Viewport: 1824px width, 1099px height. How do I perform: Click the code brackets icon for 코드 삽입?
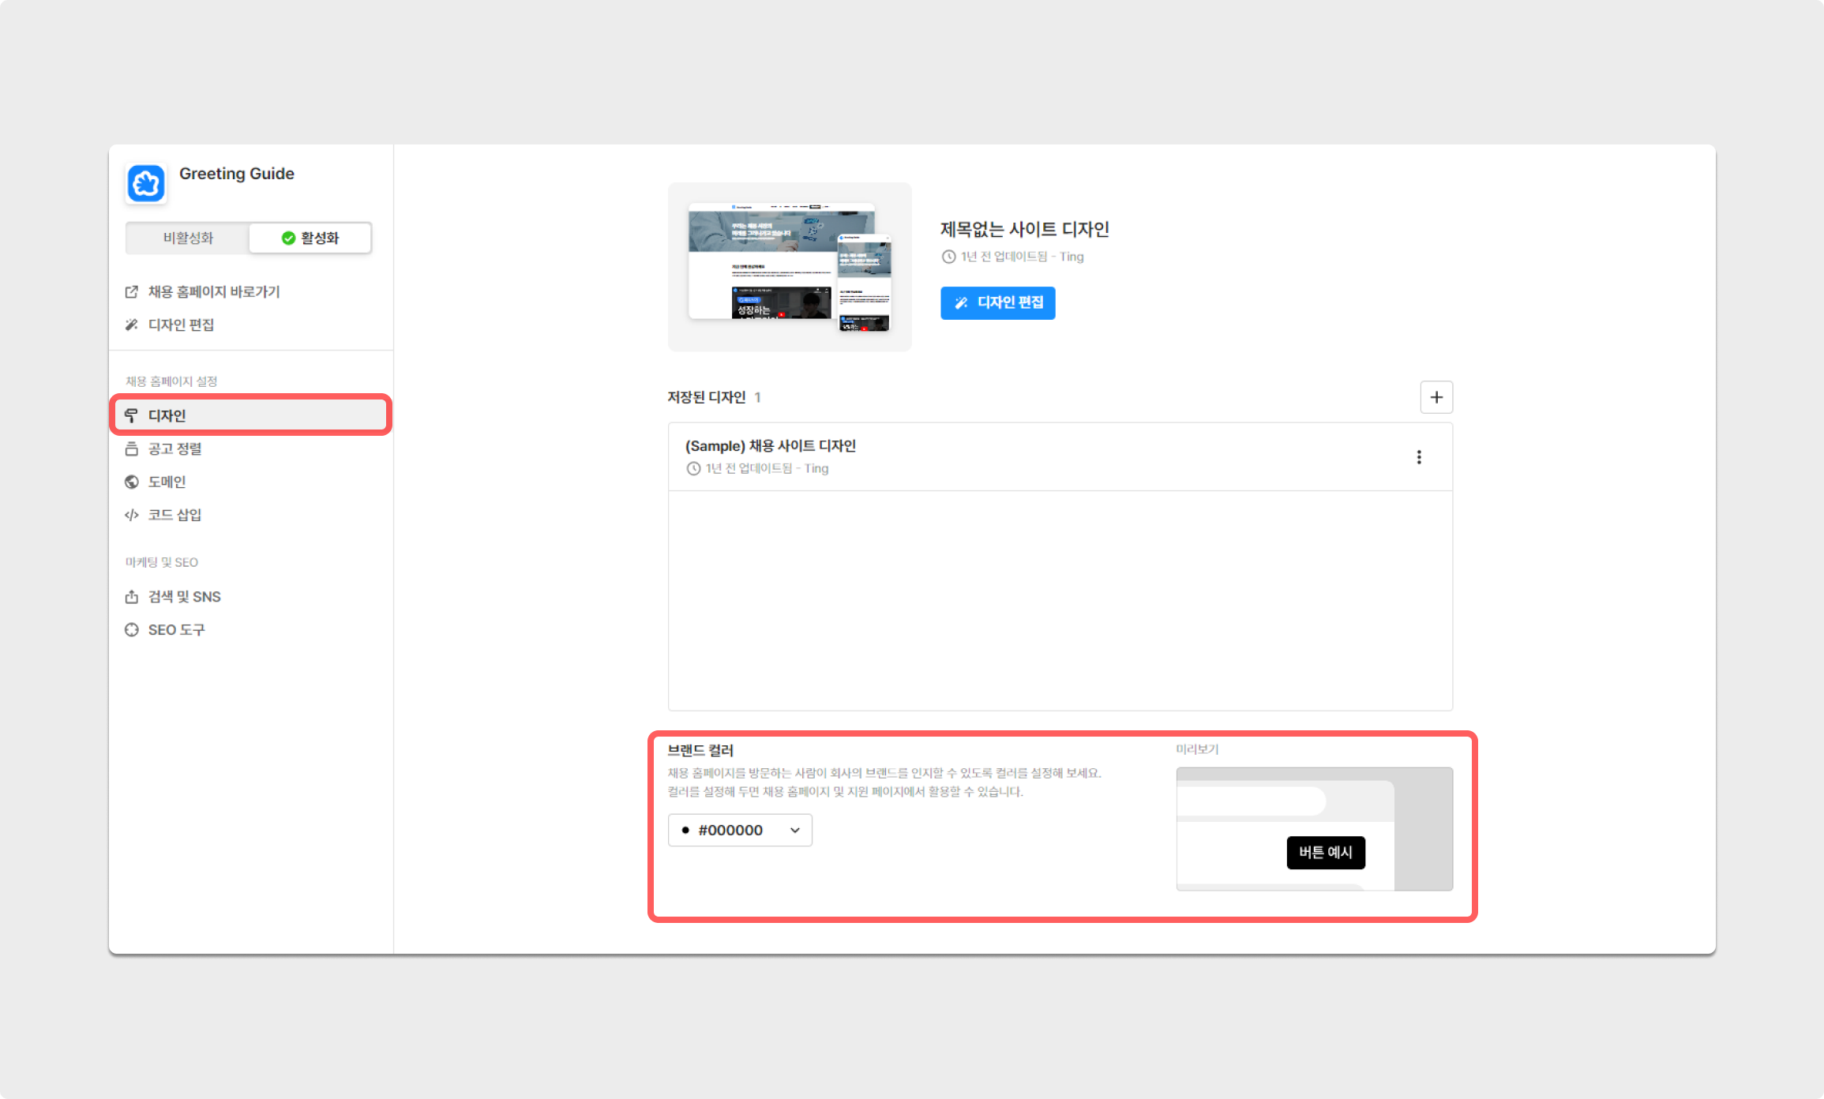point(132,515)
